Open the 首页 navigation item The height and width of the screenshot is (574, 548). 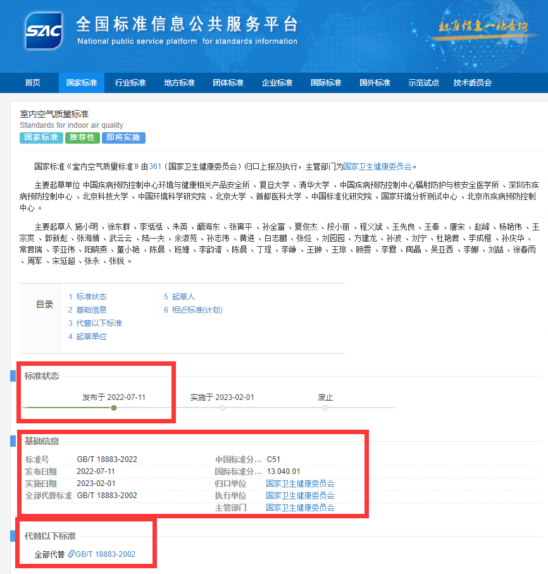32,82
